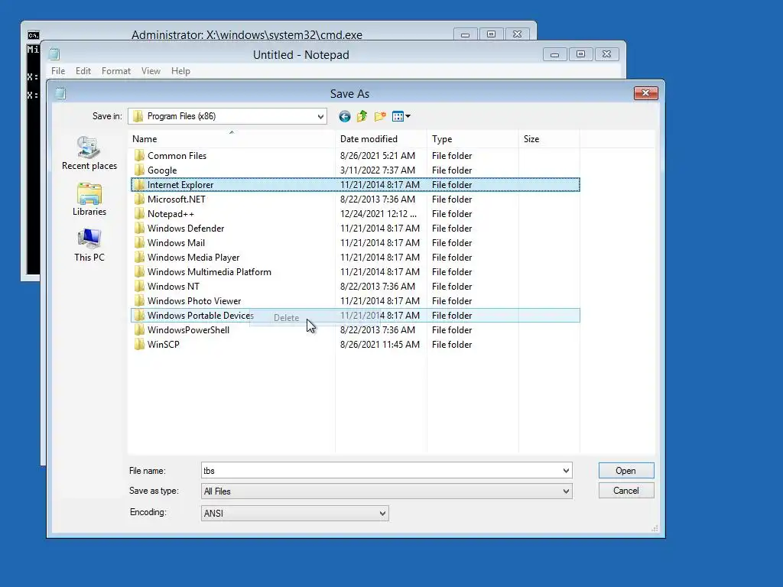Open Recent places in sidebar
The width and height of the screenshot is (783, 587).
pyautogui.click(x=89, y=153)
